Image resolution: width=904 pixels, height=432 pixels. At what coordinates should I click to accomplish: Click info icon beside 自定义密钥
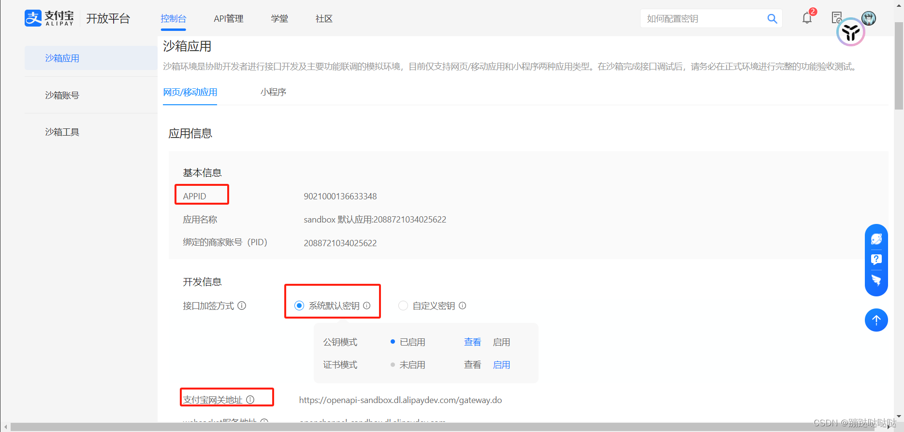[x=462, y=306]
